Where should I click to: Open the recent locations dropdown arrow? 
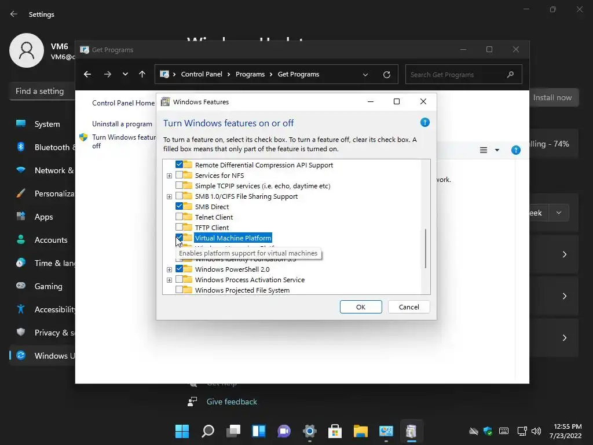pos(125,74)
